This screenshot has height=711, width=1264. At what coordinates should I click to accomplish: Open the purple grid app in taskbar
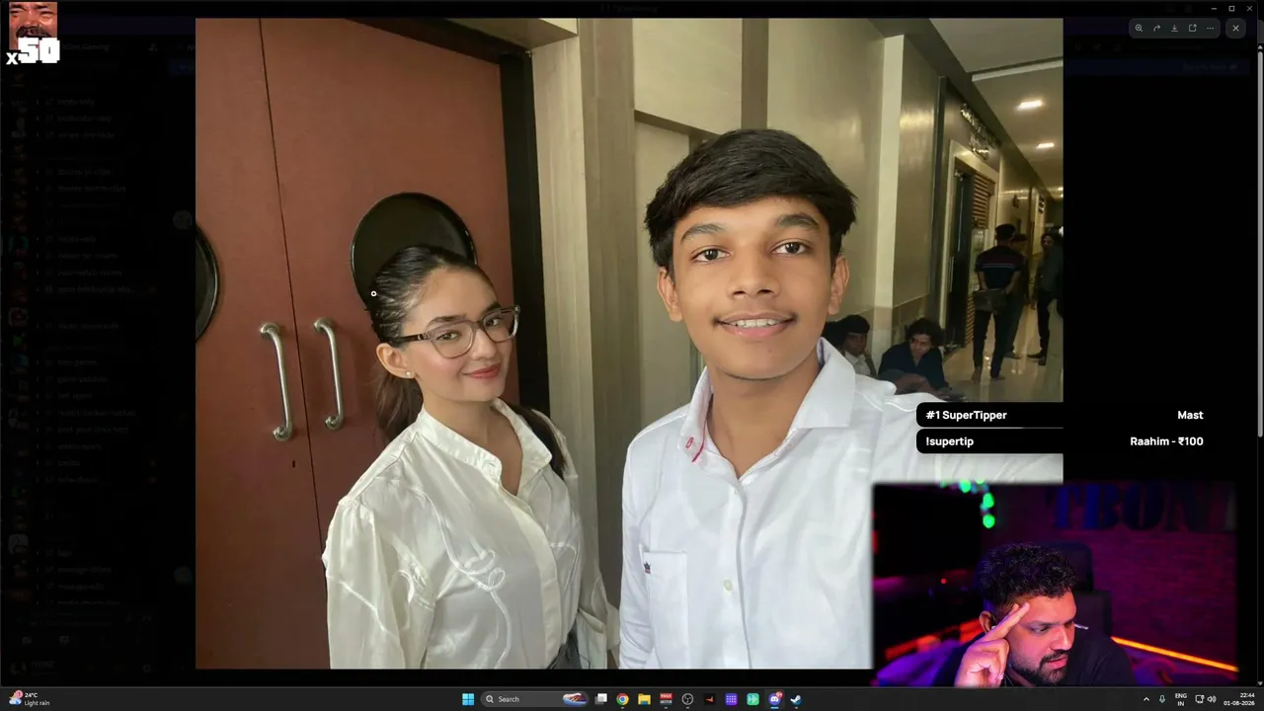click(x=731, y=699)
